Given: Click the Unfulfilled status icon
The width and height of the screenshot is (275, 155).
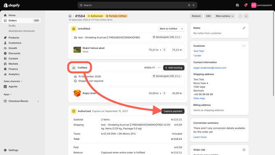Looking at the screenshot, I should pos(73,29).
